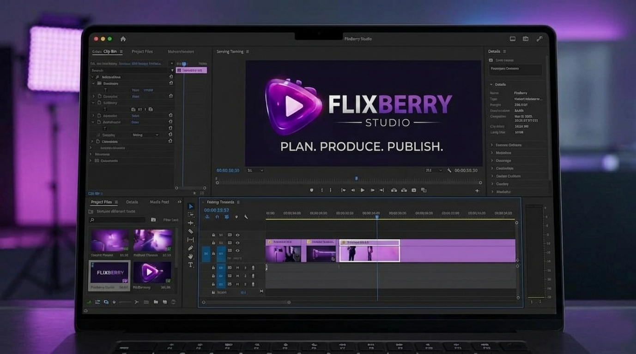Open Details tab in lower-left panel
This screenshot has height=354, width=636.
pos(132,202)
